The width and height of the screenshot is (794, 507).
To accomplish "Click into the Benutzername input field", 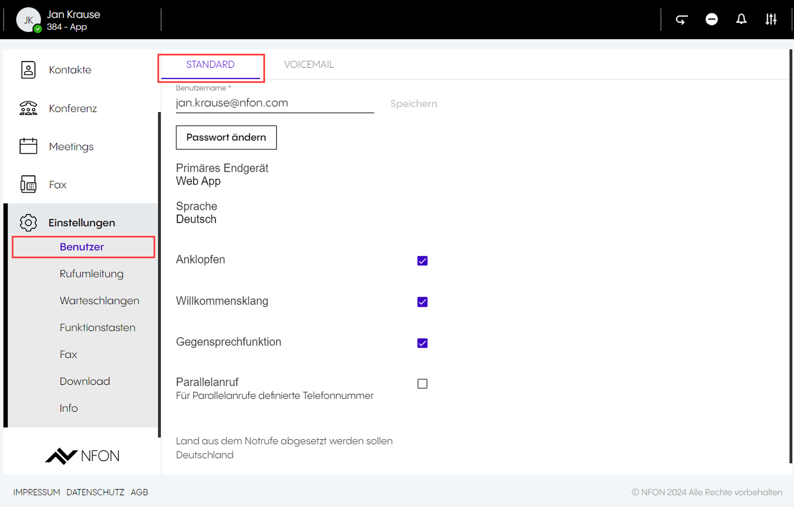I will [x=274, y=103].
